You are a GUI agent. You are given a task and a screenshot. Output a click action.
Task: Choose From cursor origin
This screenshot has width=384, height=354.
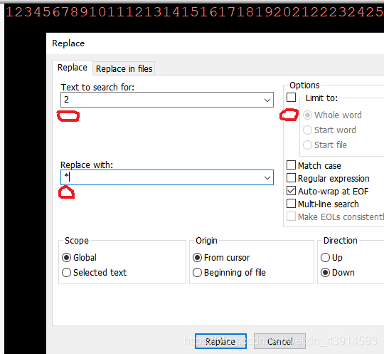(197, 258)
